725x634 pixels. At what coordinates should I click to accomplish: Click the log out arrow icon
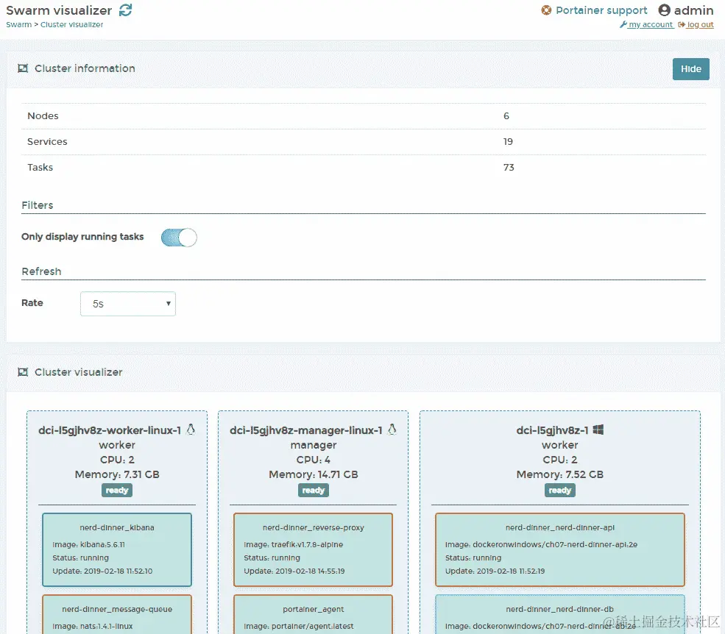point(681,24)
